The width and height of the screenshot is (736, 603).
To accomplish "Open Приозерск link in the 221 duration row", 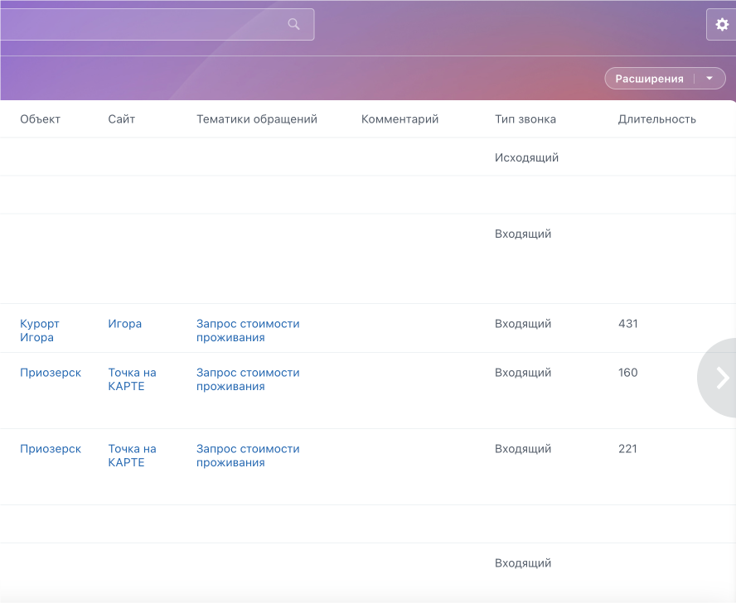I will [51, 449].
